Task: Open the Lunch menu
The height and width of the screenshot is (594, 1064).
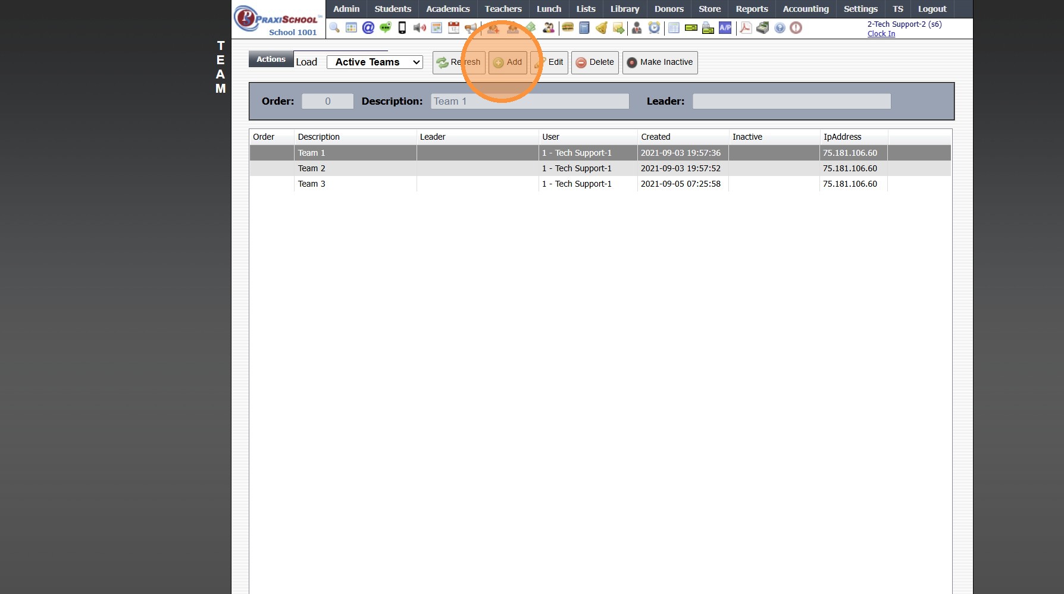Action: tap(549, 9)
